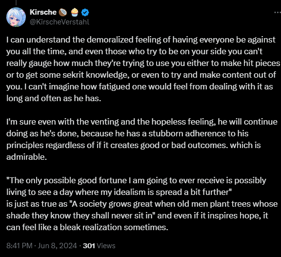
Task: Visit the @KirscheVerstahl handle link
Action: point(60,22)
